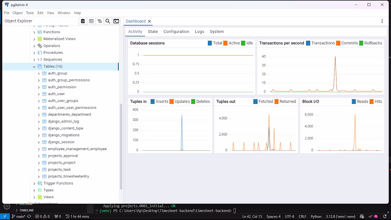The width and height of the screenshot is (391, 220).
Task: Expand the projects_task table
Action: (39, 170)
